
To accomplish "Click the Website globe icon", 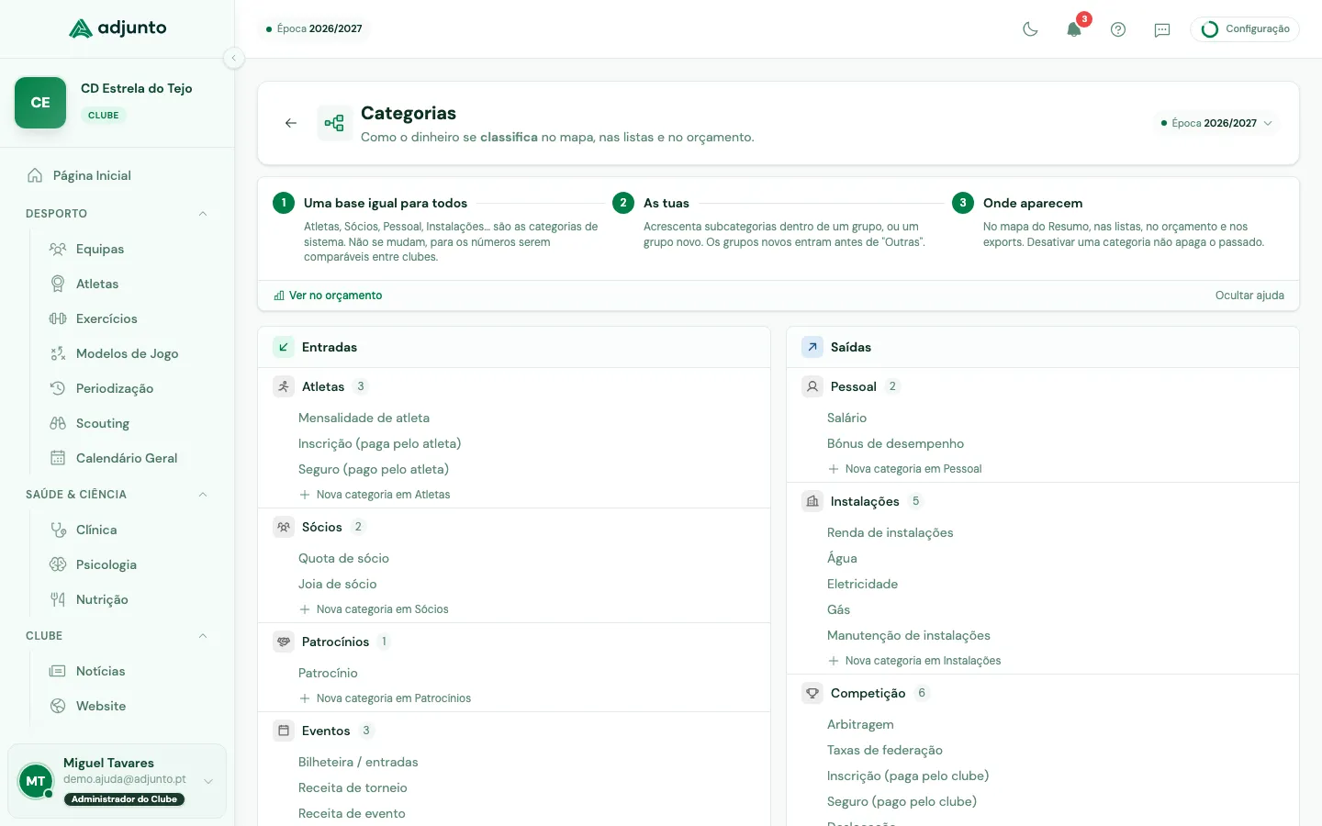I will click(x=58, y=706).
